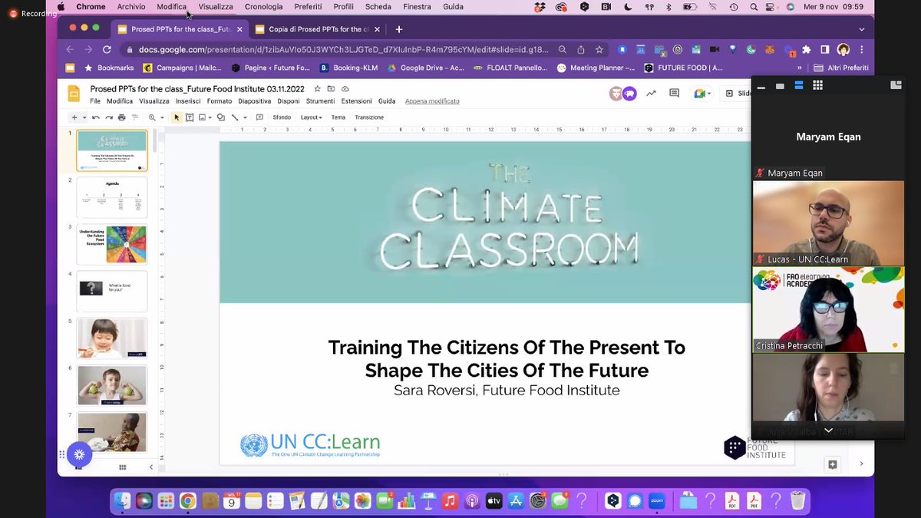Select the text box tool
Viewport: 921px width, 518px height.
(x=189, y=117)
